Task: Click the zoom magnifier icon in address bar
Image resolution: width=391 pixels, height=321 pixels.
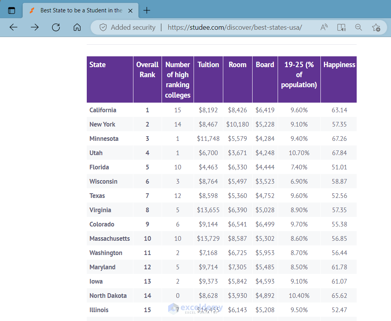Action: (359, 27)
